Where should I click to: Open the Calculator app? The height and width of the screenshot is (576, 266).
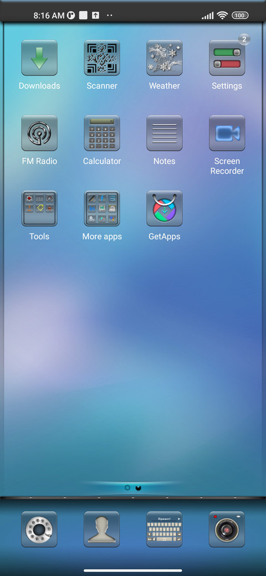point(102,133)
